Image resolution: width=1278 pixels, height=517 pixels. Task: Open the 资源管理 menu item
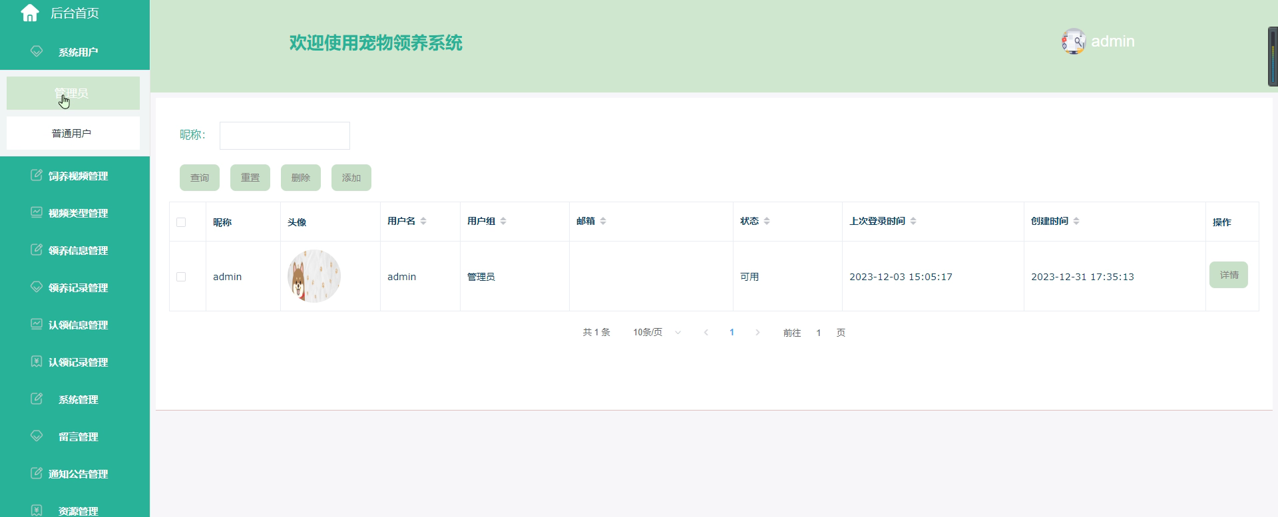[x=75, y=507]
